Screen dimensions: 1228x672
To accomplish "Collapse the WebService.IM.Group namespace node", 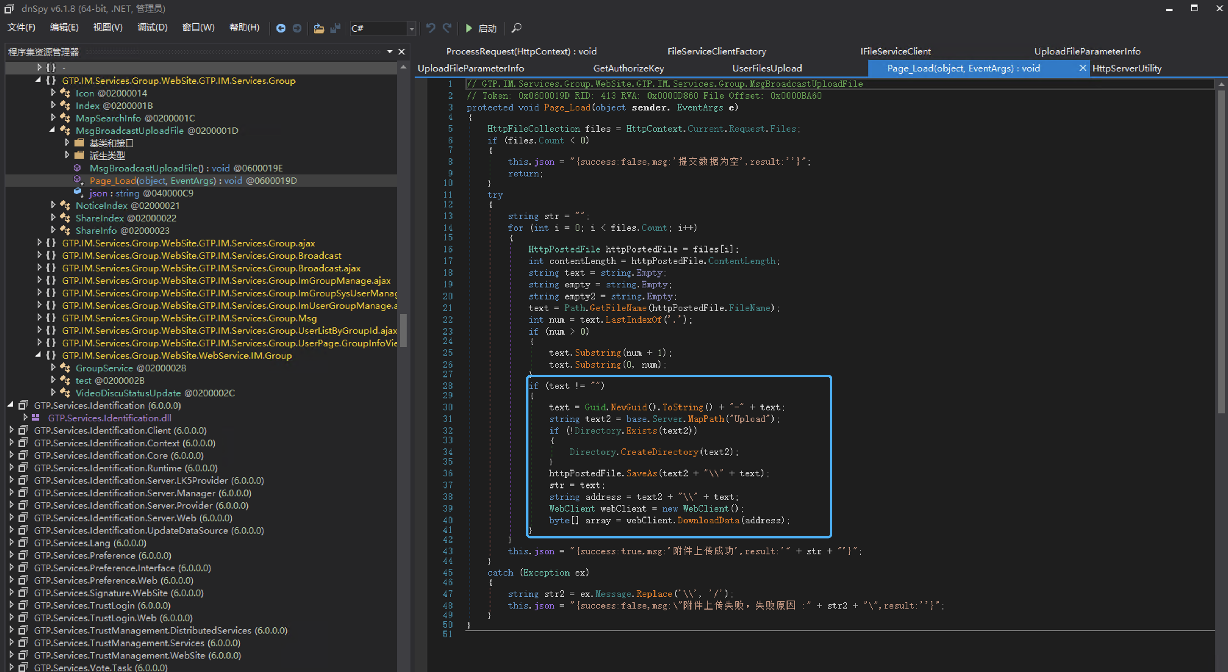I will click(38, 355).
